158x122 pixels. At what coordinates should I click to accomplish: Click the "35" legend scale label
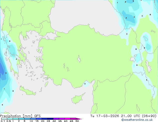(x=60, y=121)
